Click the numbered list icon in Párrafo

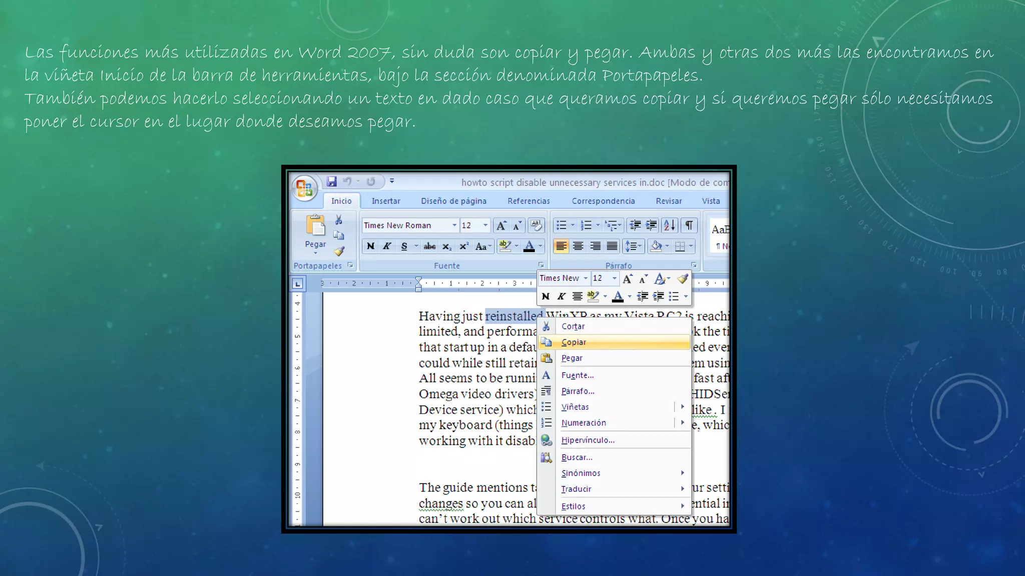(586, 225)
